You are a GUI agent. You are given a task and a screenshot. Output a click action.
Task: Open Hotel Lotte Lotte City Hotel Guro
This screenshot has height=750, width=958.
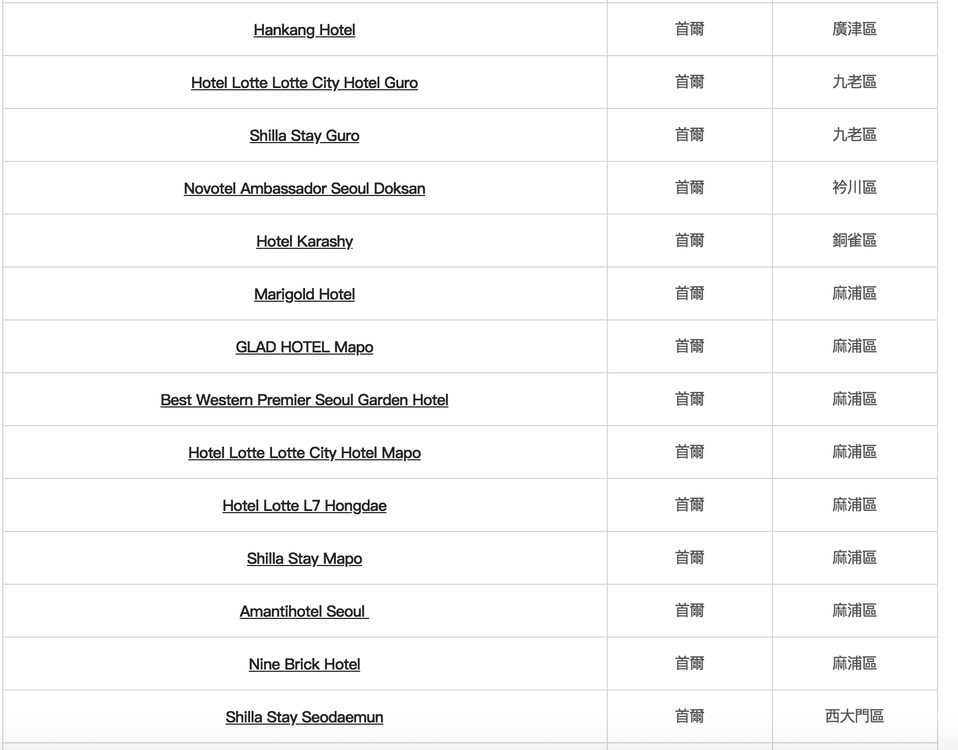point(304,83)
